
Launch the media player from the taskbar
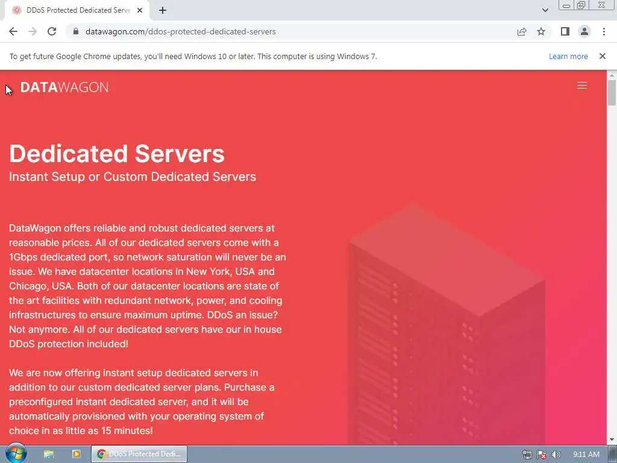[77, 454]
